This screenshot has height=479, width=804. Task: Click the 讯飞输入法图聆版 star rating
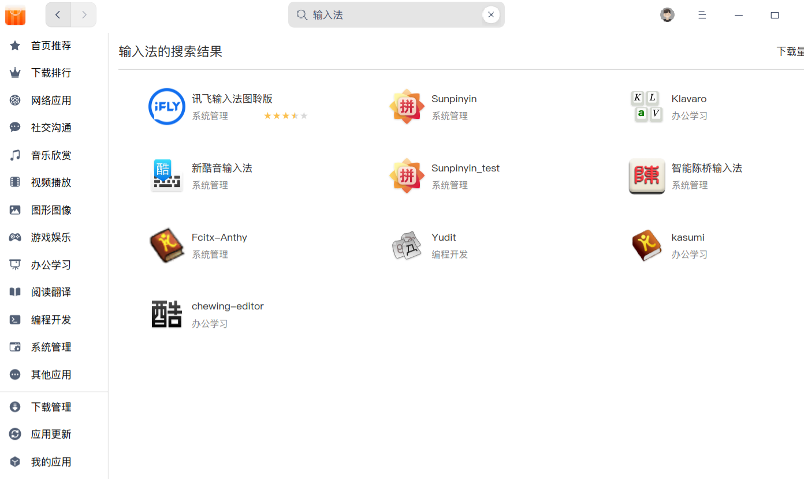pos(286,116)
